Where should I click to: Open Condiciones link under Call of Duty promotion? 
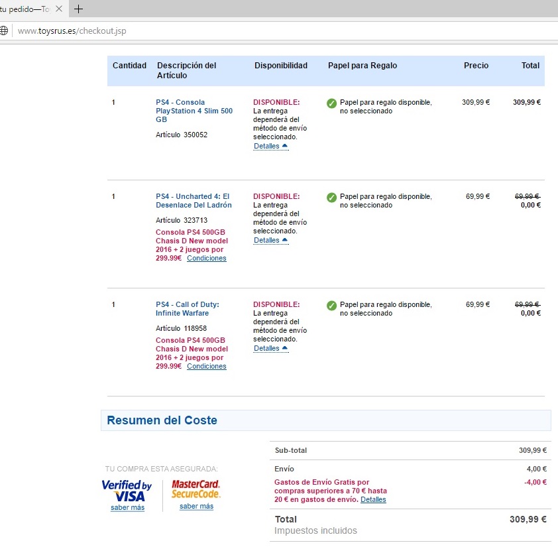(x=206, y=367)
